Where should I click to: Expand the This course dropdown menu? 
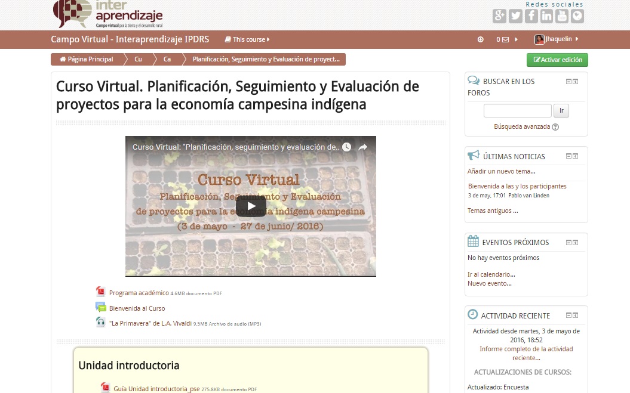tap(247, 39)
